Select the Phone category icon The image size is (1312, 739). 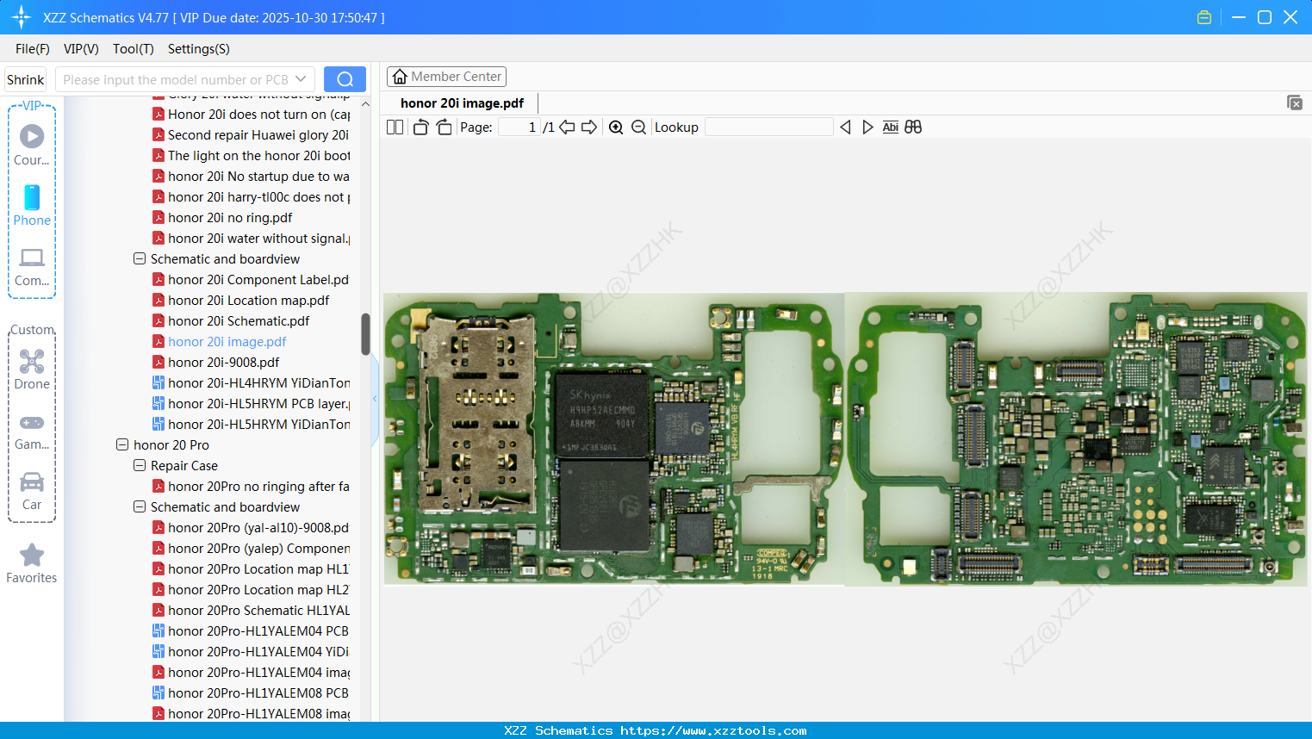32,205
